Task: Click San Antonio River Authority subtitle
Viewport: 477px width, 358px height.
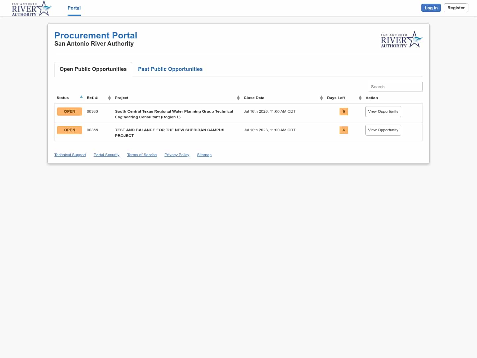Action: click(x=94, y=44)
